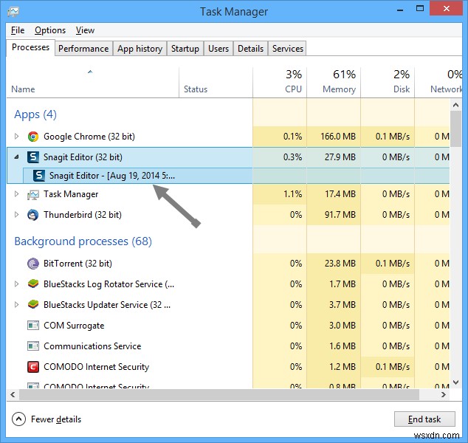Click the Google Chrome app icon
Image resolution: width=468 pixels, height=443 pixels.
(33, 137)
